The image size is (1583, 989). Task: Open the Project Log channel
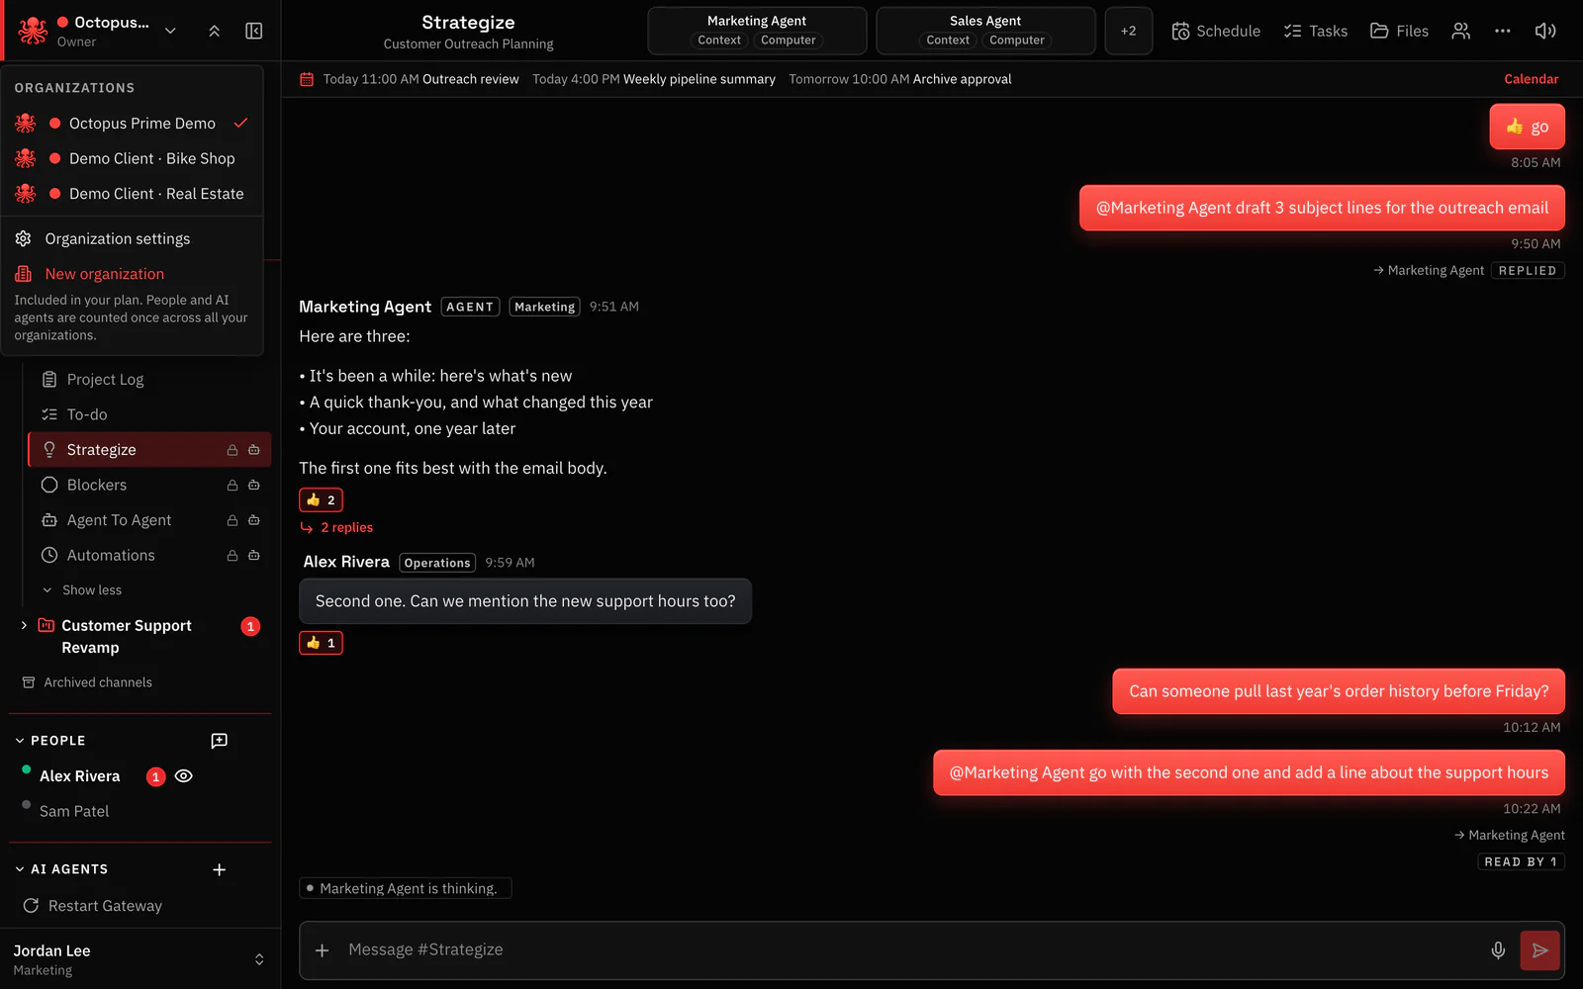(x=148, y=380)
